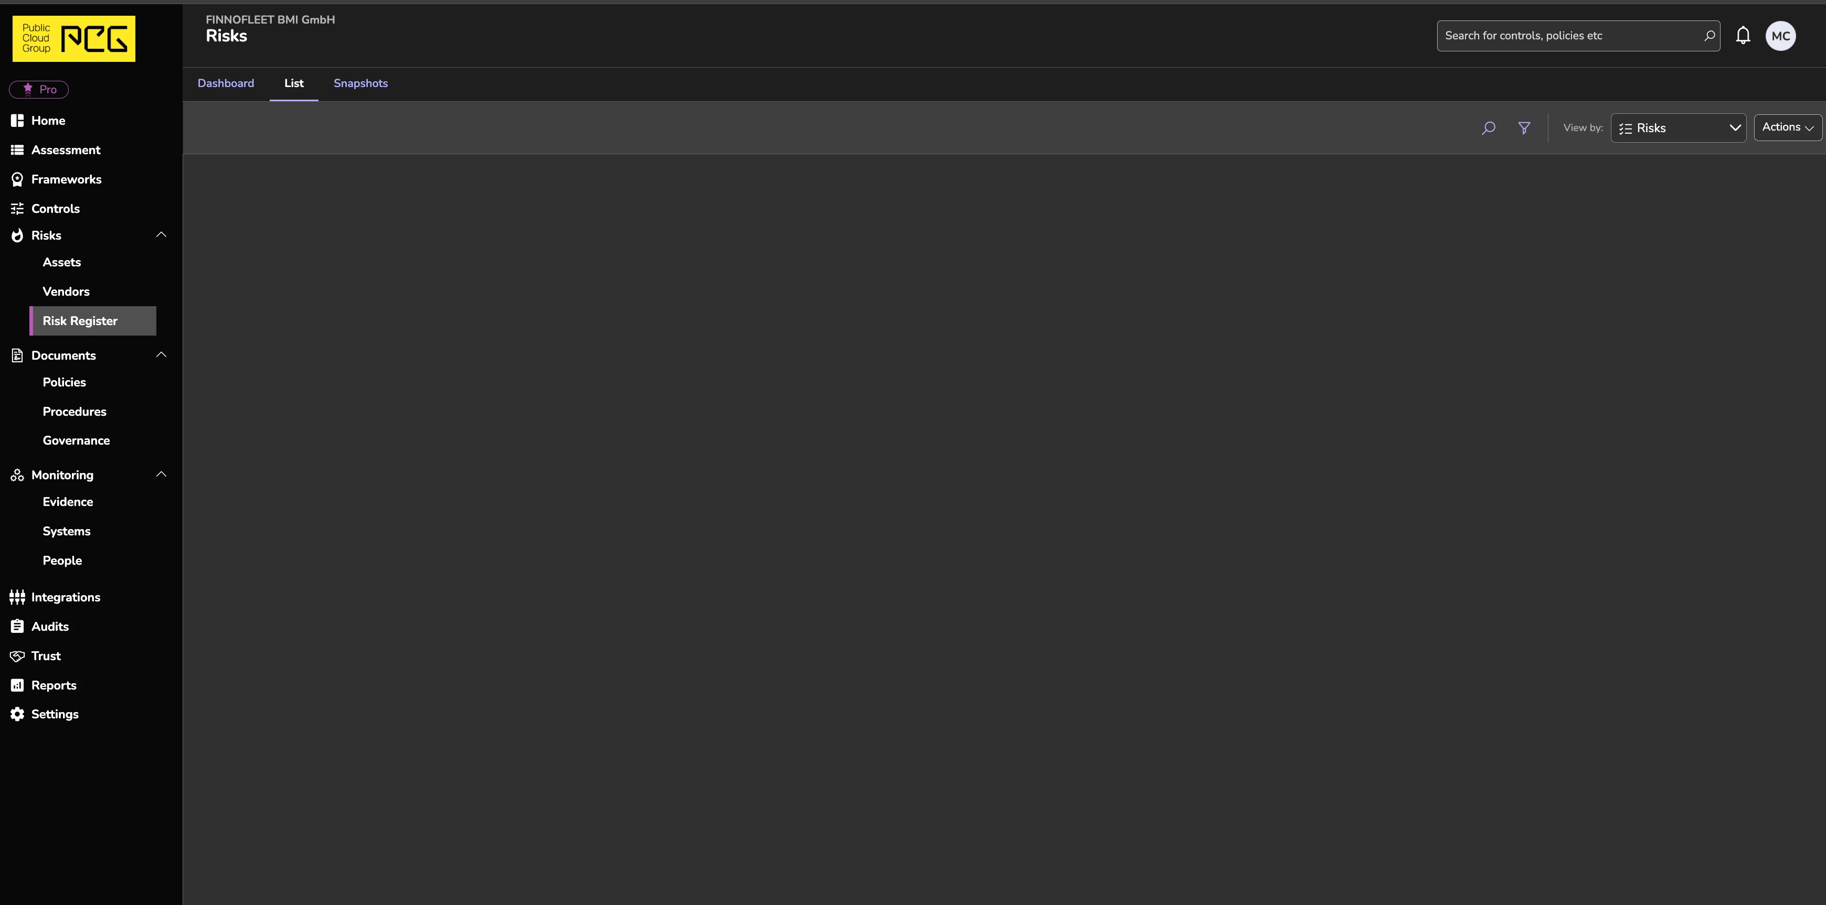Go to Vendors in the sidebar
1826x905 pixels.
66,292
